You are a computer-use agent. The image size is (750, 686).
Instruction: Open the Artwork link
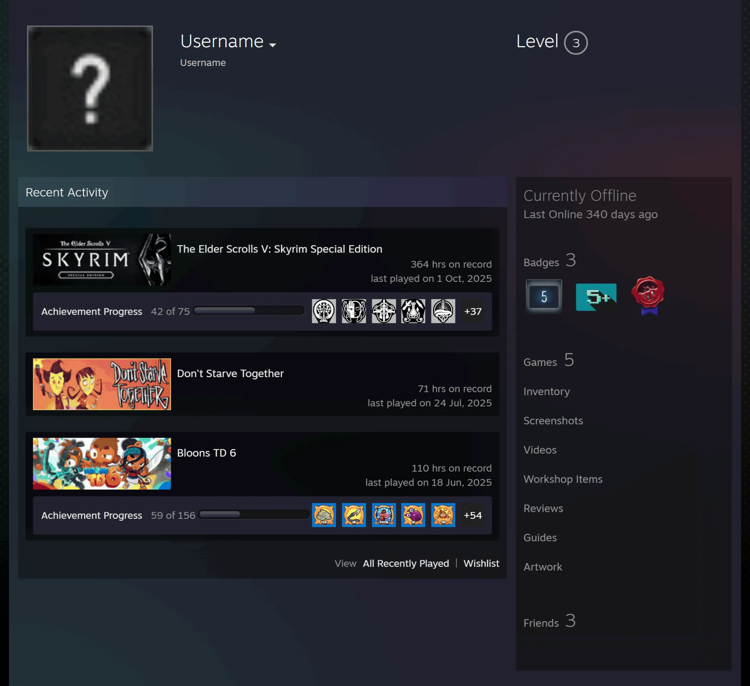tap(543, 567)
